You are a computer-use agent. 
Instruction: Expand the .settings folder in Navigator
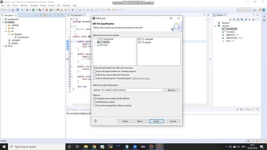pos(6,25)
